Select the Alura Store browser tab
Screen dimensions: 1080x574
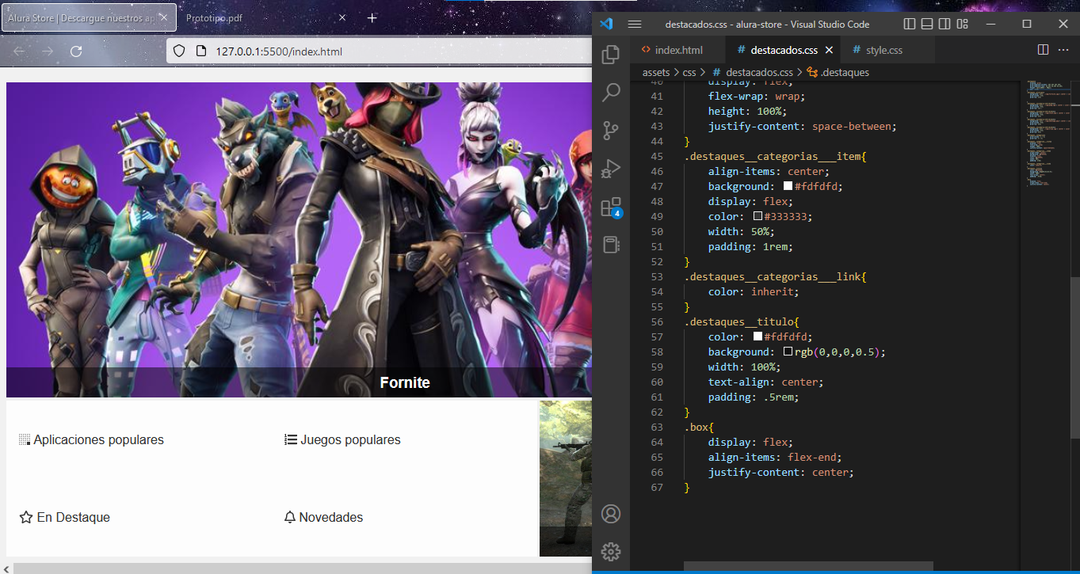pos(89,17)
